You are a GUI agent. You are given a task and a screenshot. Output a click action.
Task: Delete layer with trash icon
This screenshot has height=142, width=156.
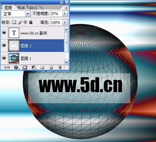(60, 67)
